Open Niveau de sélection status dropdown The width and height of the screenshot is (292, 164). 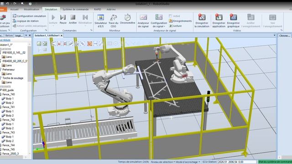click(162, 162)
